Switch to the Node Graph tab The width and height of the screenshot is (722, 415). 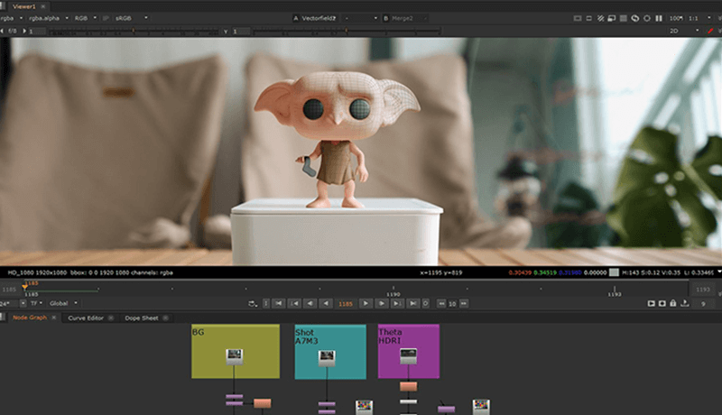(x=30, y=318)
